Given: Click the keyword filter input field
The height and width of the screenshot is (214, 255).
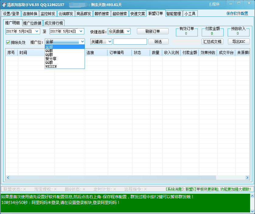Looking at the screenshot, I should point(130,42).
